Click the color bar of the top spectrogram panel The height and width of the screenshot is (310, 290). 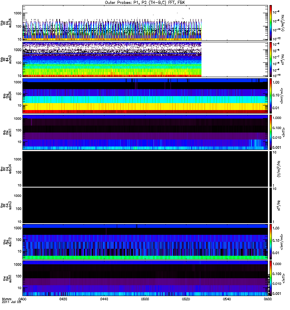click(271, 23)
